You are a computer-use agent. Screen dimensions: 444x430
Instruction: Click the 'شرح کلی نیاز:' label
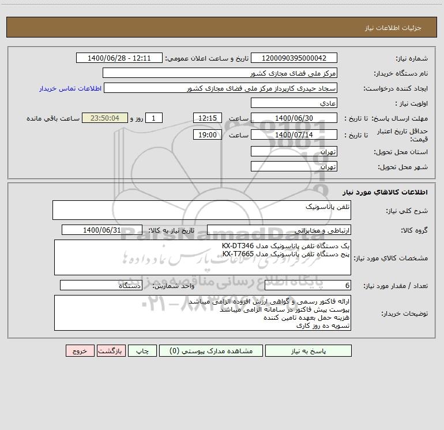(407, 211)
